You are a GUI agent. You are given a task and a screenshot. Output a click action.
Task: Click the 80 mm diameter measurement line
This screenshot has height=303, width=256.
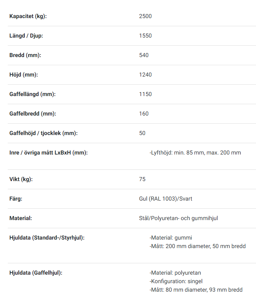coord(196,290)
